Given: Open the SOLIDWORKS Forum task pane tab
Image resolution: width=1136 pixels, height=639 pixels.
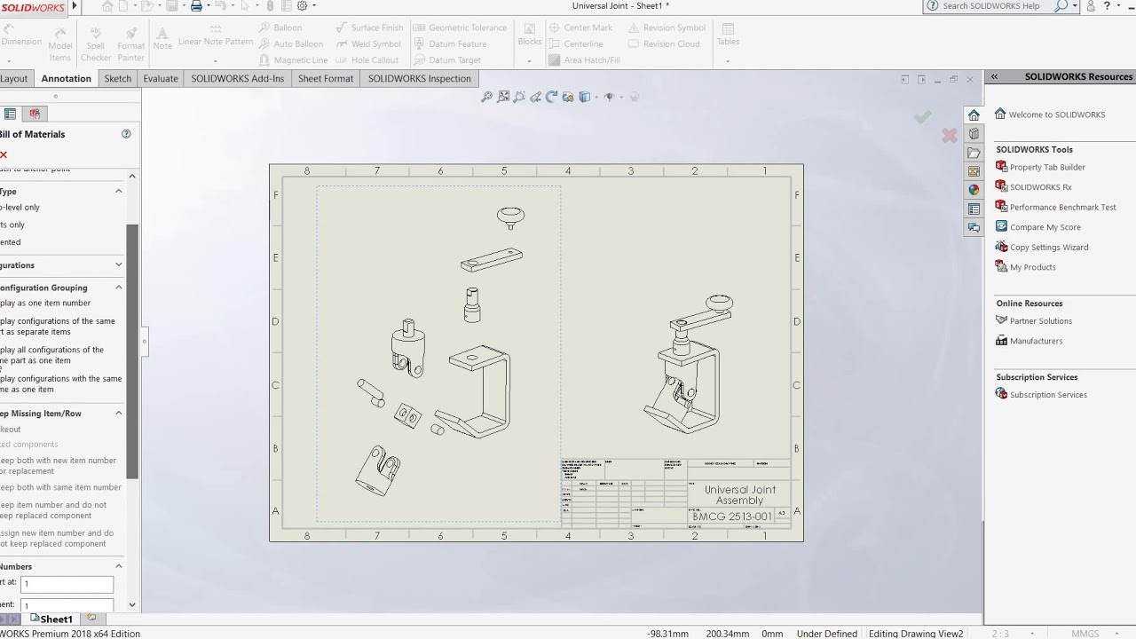Looking at the screenshot, I should tap(974, 228).
